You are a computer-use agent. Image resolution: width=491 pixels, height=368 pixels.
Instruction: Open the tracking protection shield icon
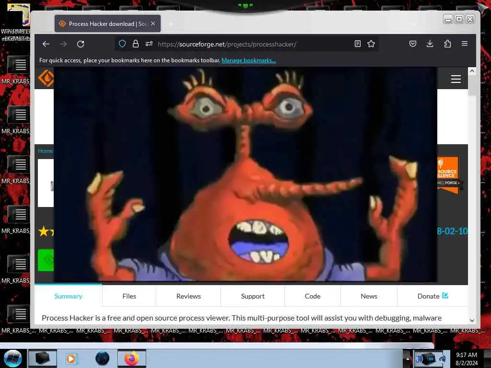point(122,44)
